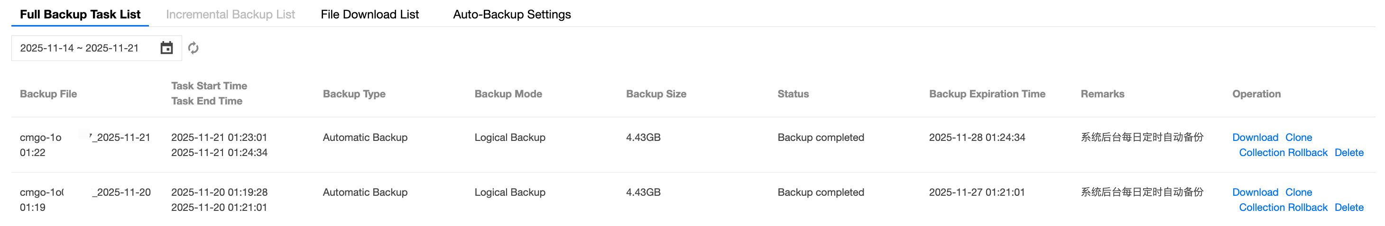This screenshot has width=1385, height=226.
Task: Switch to Full Backup Task List tab
Action: point(80,15)
